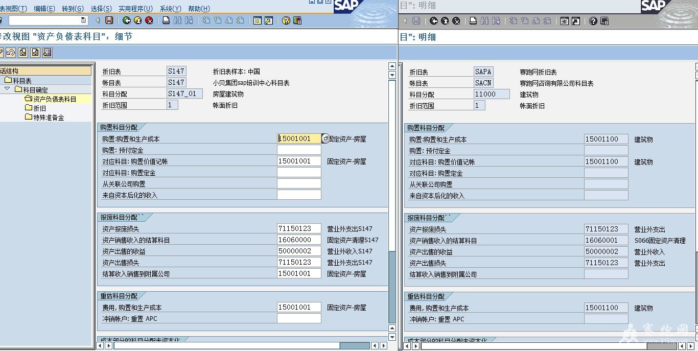698x351 pixels.
Task: Click field 16060001 in right window
Action: point(606,240)
